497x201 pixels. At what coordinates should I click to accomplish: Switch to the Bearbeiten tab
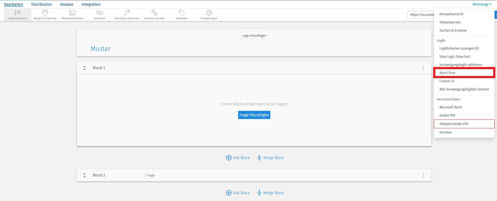point(14,4)
